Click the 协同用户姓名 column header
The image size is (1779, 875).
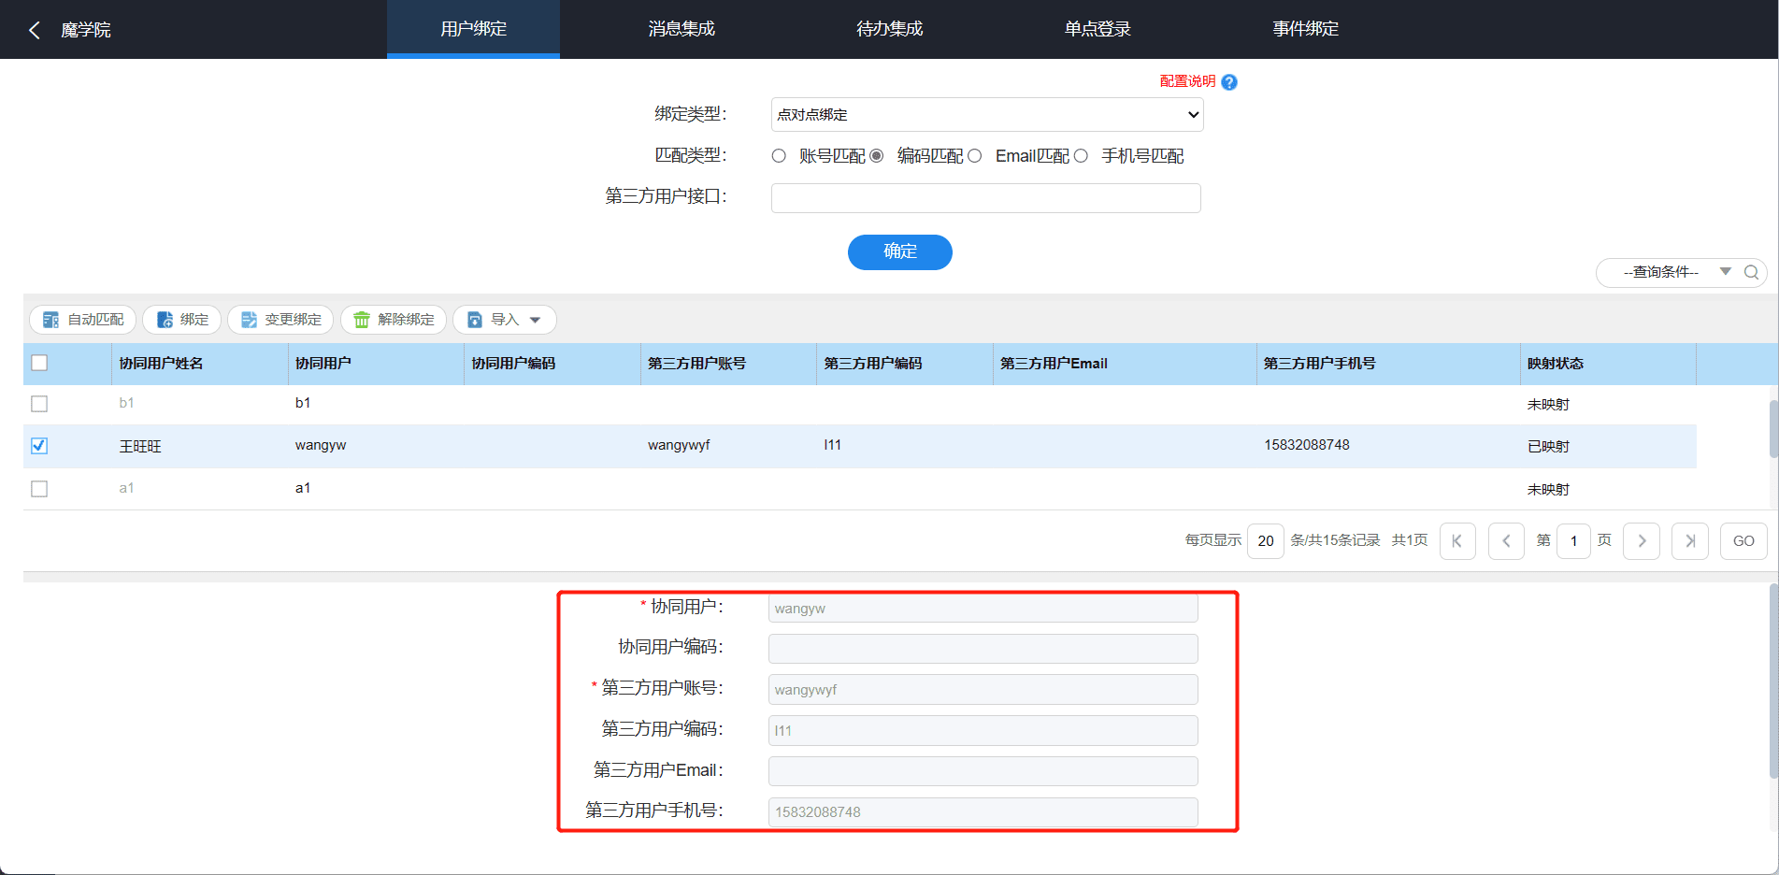pyautogui.click(x=200, y=364)
